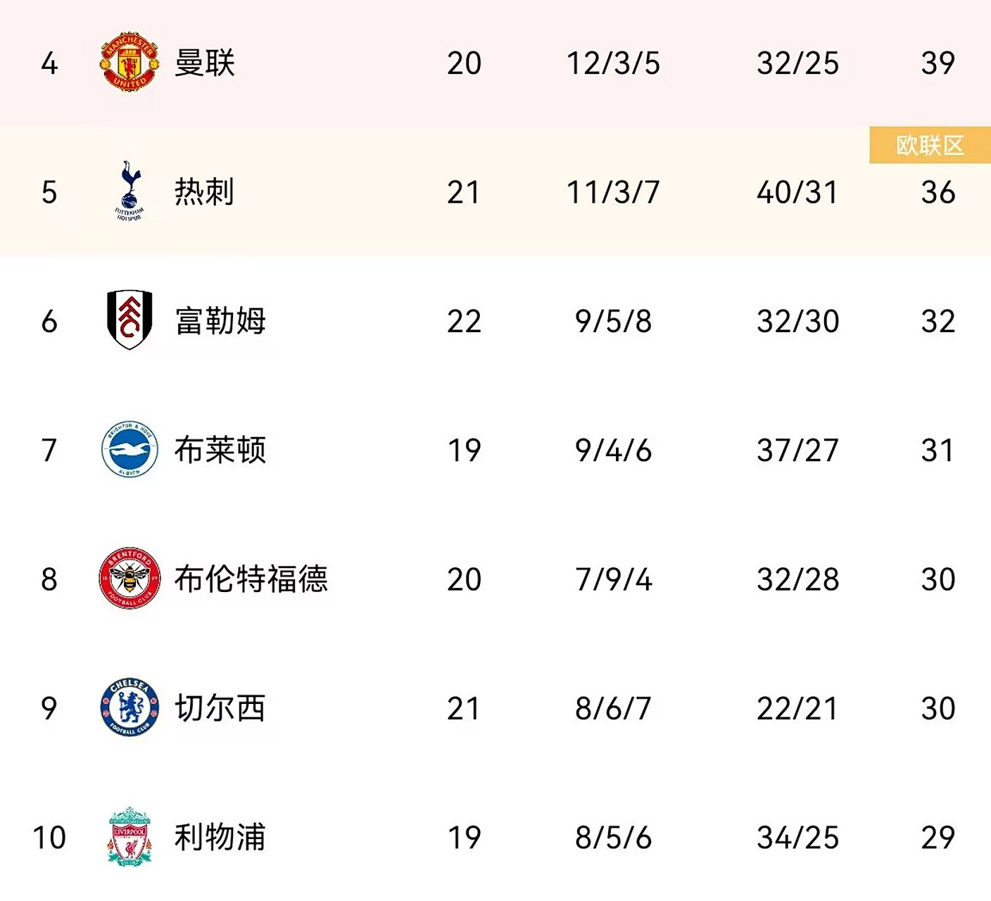Click the Liverpool club crest
Image resolution: width=991 pixels, height=901 pixels.
pyautogui.click(x=130, y=836)
